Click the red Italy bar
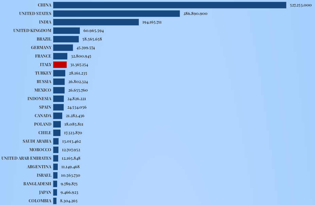 coord(60,65)
